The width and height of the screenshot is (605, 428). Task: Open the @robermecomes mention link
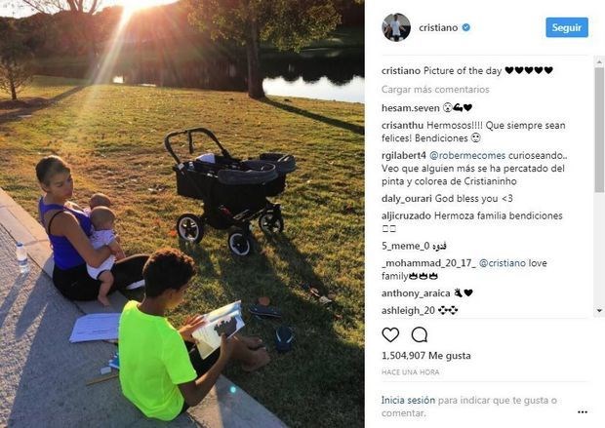click(467, 155)
